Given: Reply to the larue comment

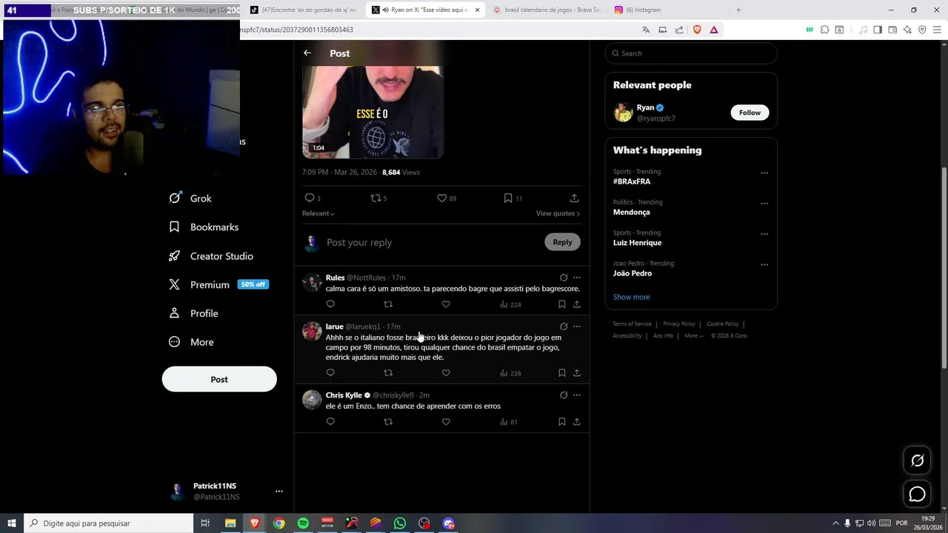Looking at the screenshot, I should (330, 373).
